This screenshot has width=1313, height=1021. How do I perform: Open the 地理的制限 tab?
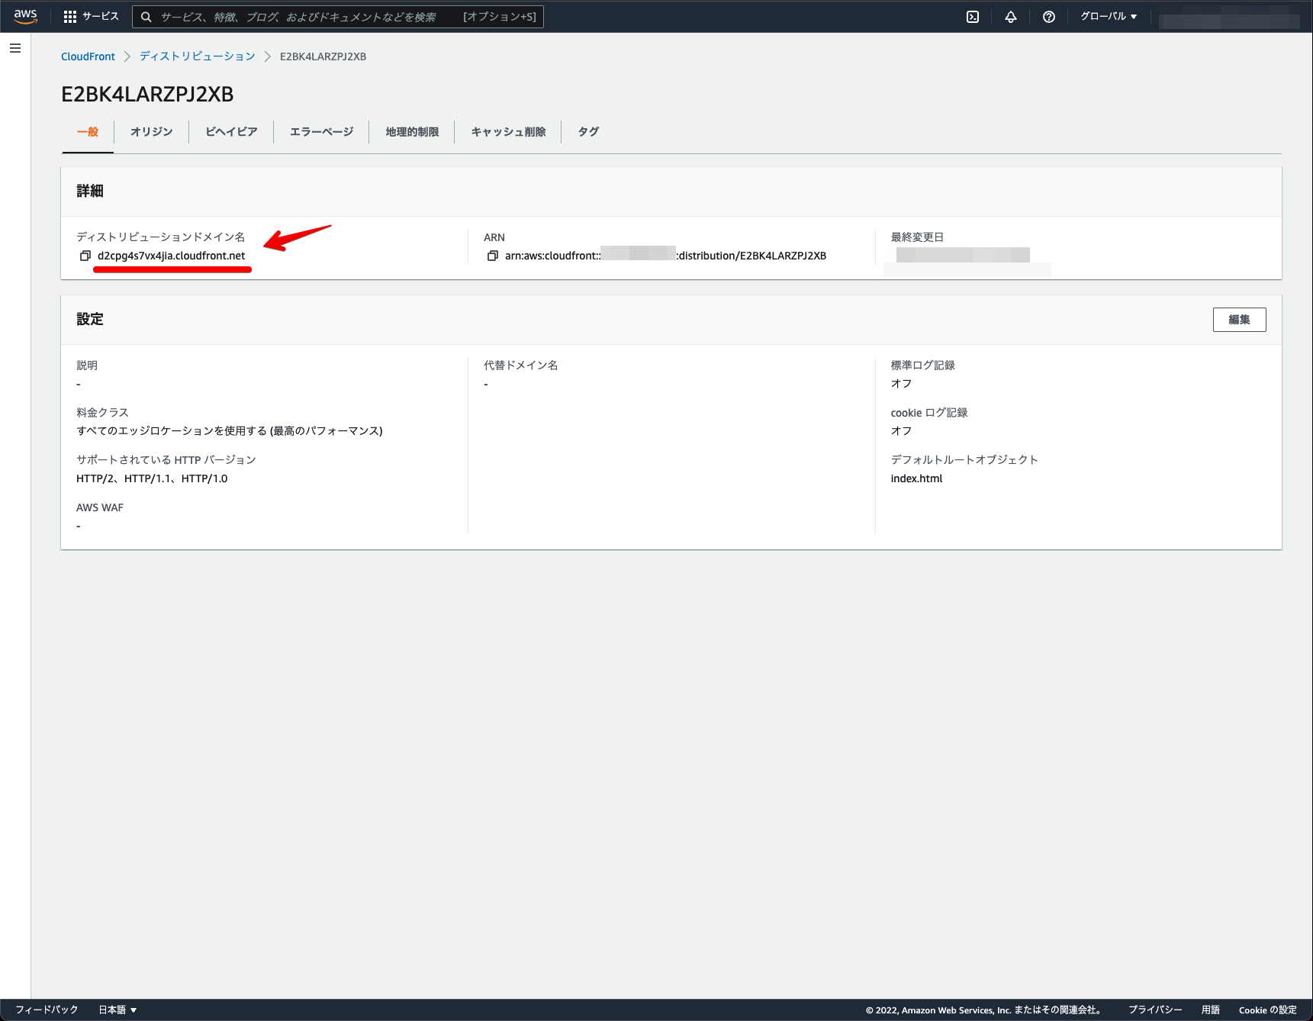[x=412, y=132]
